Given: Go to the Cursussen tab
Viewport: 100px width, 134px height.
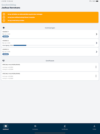Looking at the screenshot, I should [35, 127].
